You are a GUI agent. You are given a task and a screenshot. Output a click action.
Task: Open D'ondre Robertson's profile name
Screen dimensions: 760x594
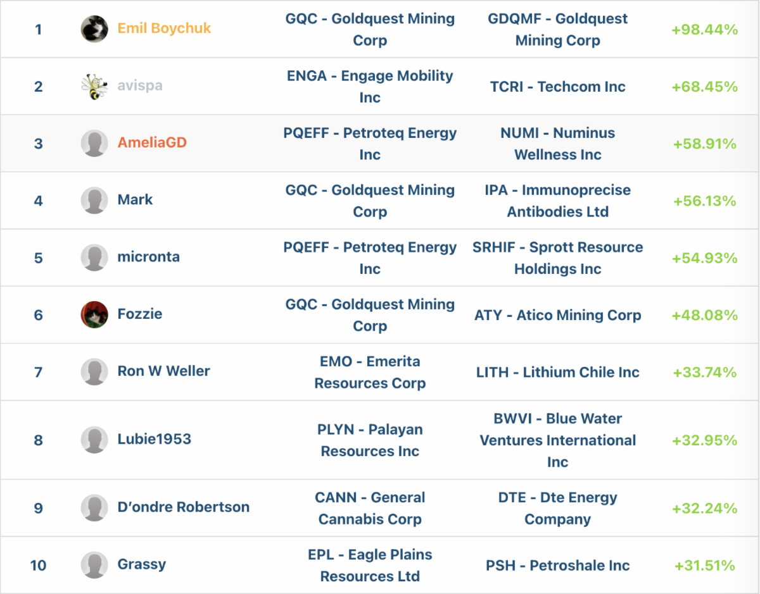(x=183, y=507)
